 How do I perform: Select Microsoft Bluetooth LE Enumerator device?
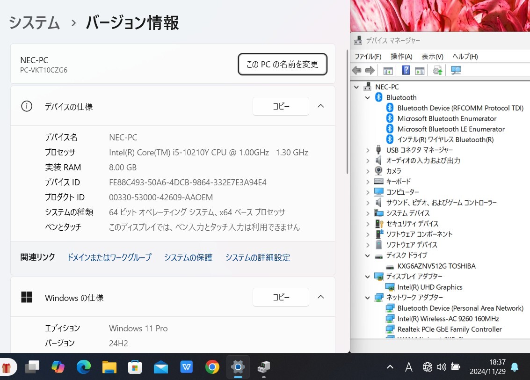tap(450, 129)
